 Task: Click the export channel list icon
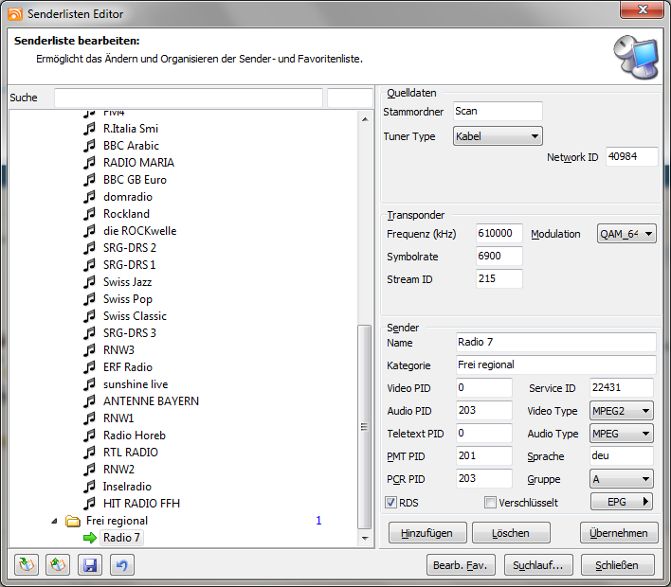click(59, 565)
